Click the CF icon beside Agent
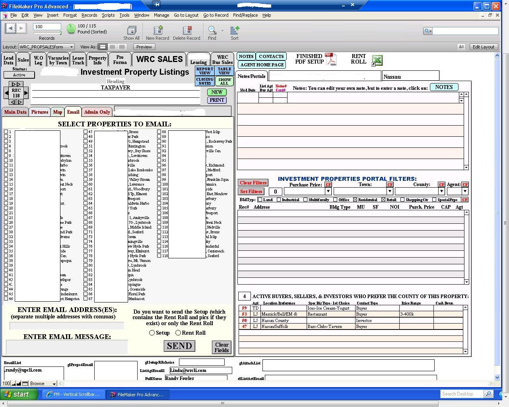The width and height of the screenshot is (509, 407). coord(465,185)
